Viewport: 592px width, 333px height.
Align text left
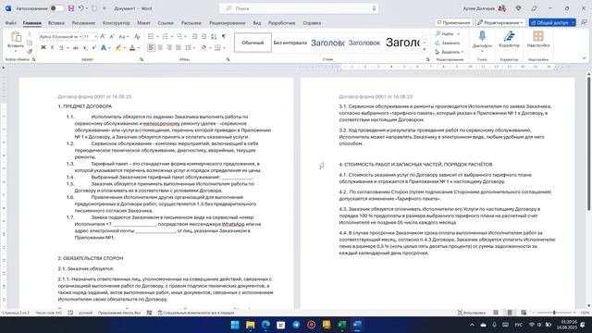pos(151,47)
